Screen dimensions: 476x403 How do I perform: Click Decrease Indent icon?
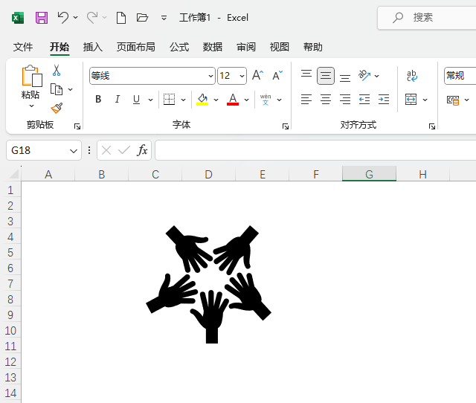pos(364,99)
